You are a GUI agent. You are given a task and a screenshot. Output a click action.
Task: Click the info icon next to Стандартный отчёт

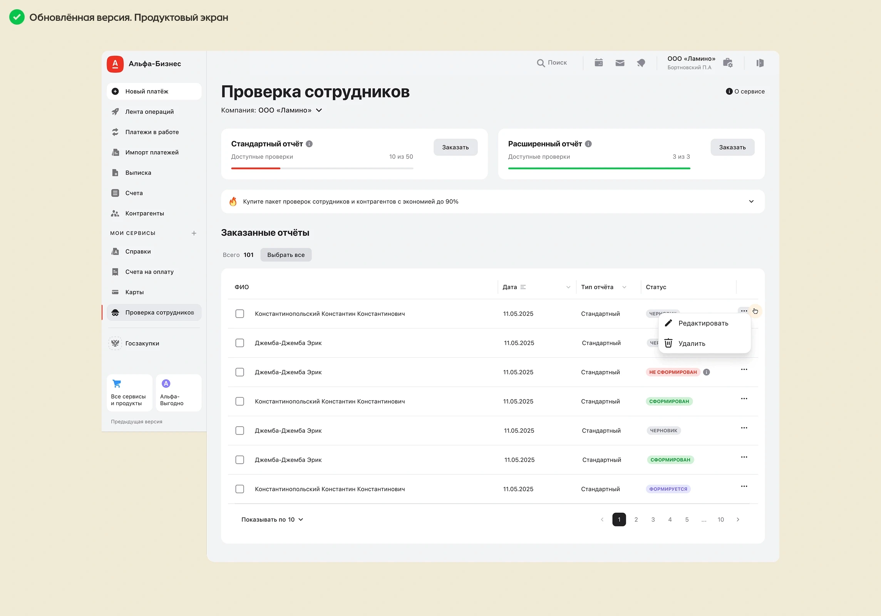pyautogui.click(x=309, y=144)
